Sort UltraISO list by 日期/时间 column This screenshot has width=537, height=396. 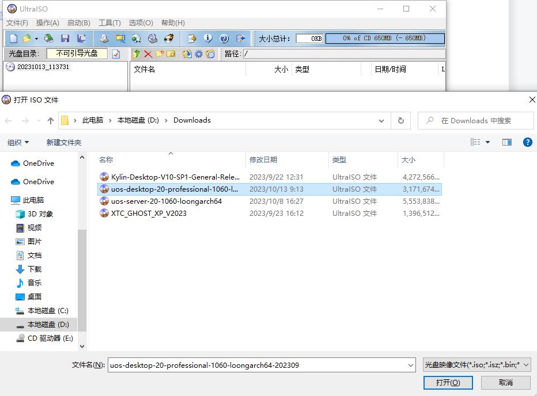pos(391,70)
